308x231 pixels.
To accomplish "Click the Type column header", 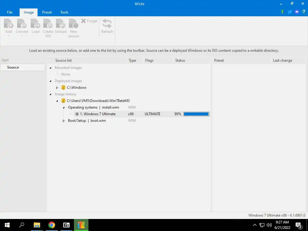I will click(x=135, y=60).
